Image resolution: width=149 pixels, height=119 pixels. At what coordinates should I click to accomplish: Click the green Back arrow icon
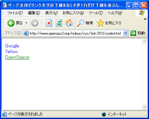pyautogui.click(x=11, y=23)
